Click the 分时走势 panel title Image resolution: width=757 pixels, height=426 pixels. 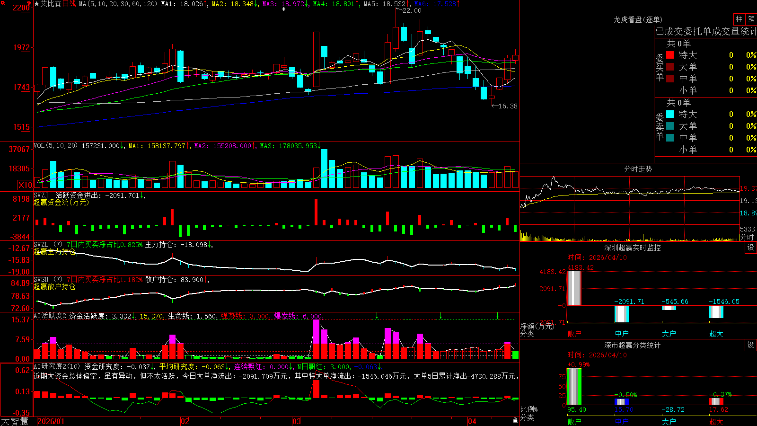point(638,169)
